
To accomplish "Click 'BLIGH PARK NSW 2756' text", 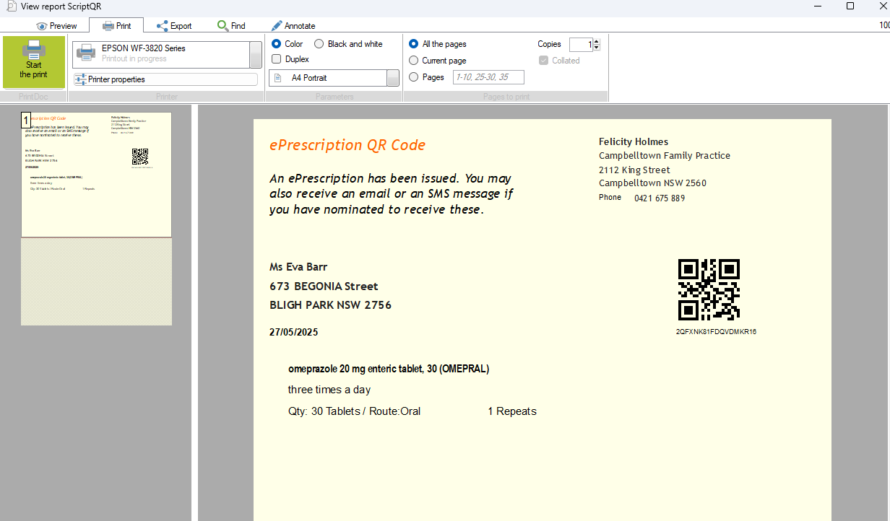I will pyautogui.click(x=330, y=305).
